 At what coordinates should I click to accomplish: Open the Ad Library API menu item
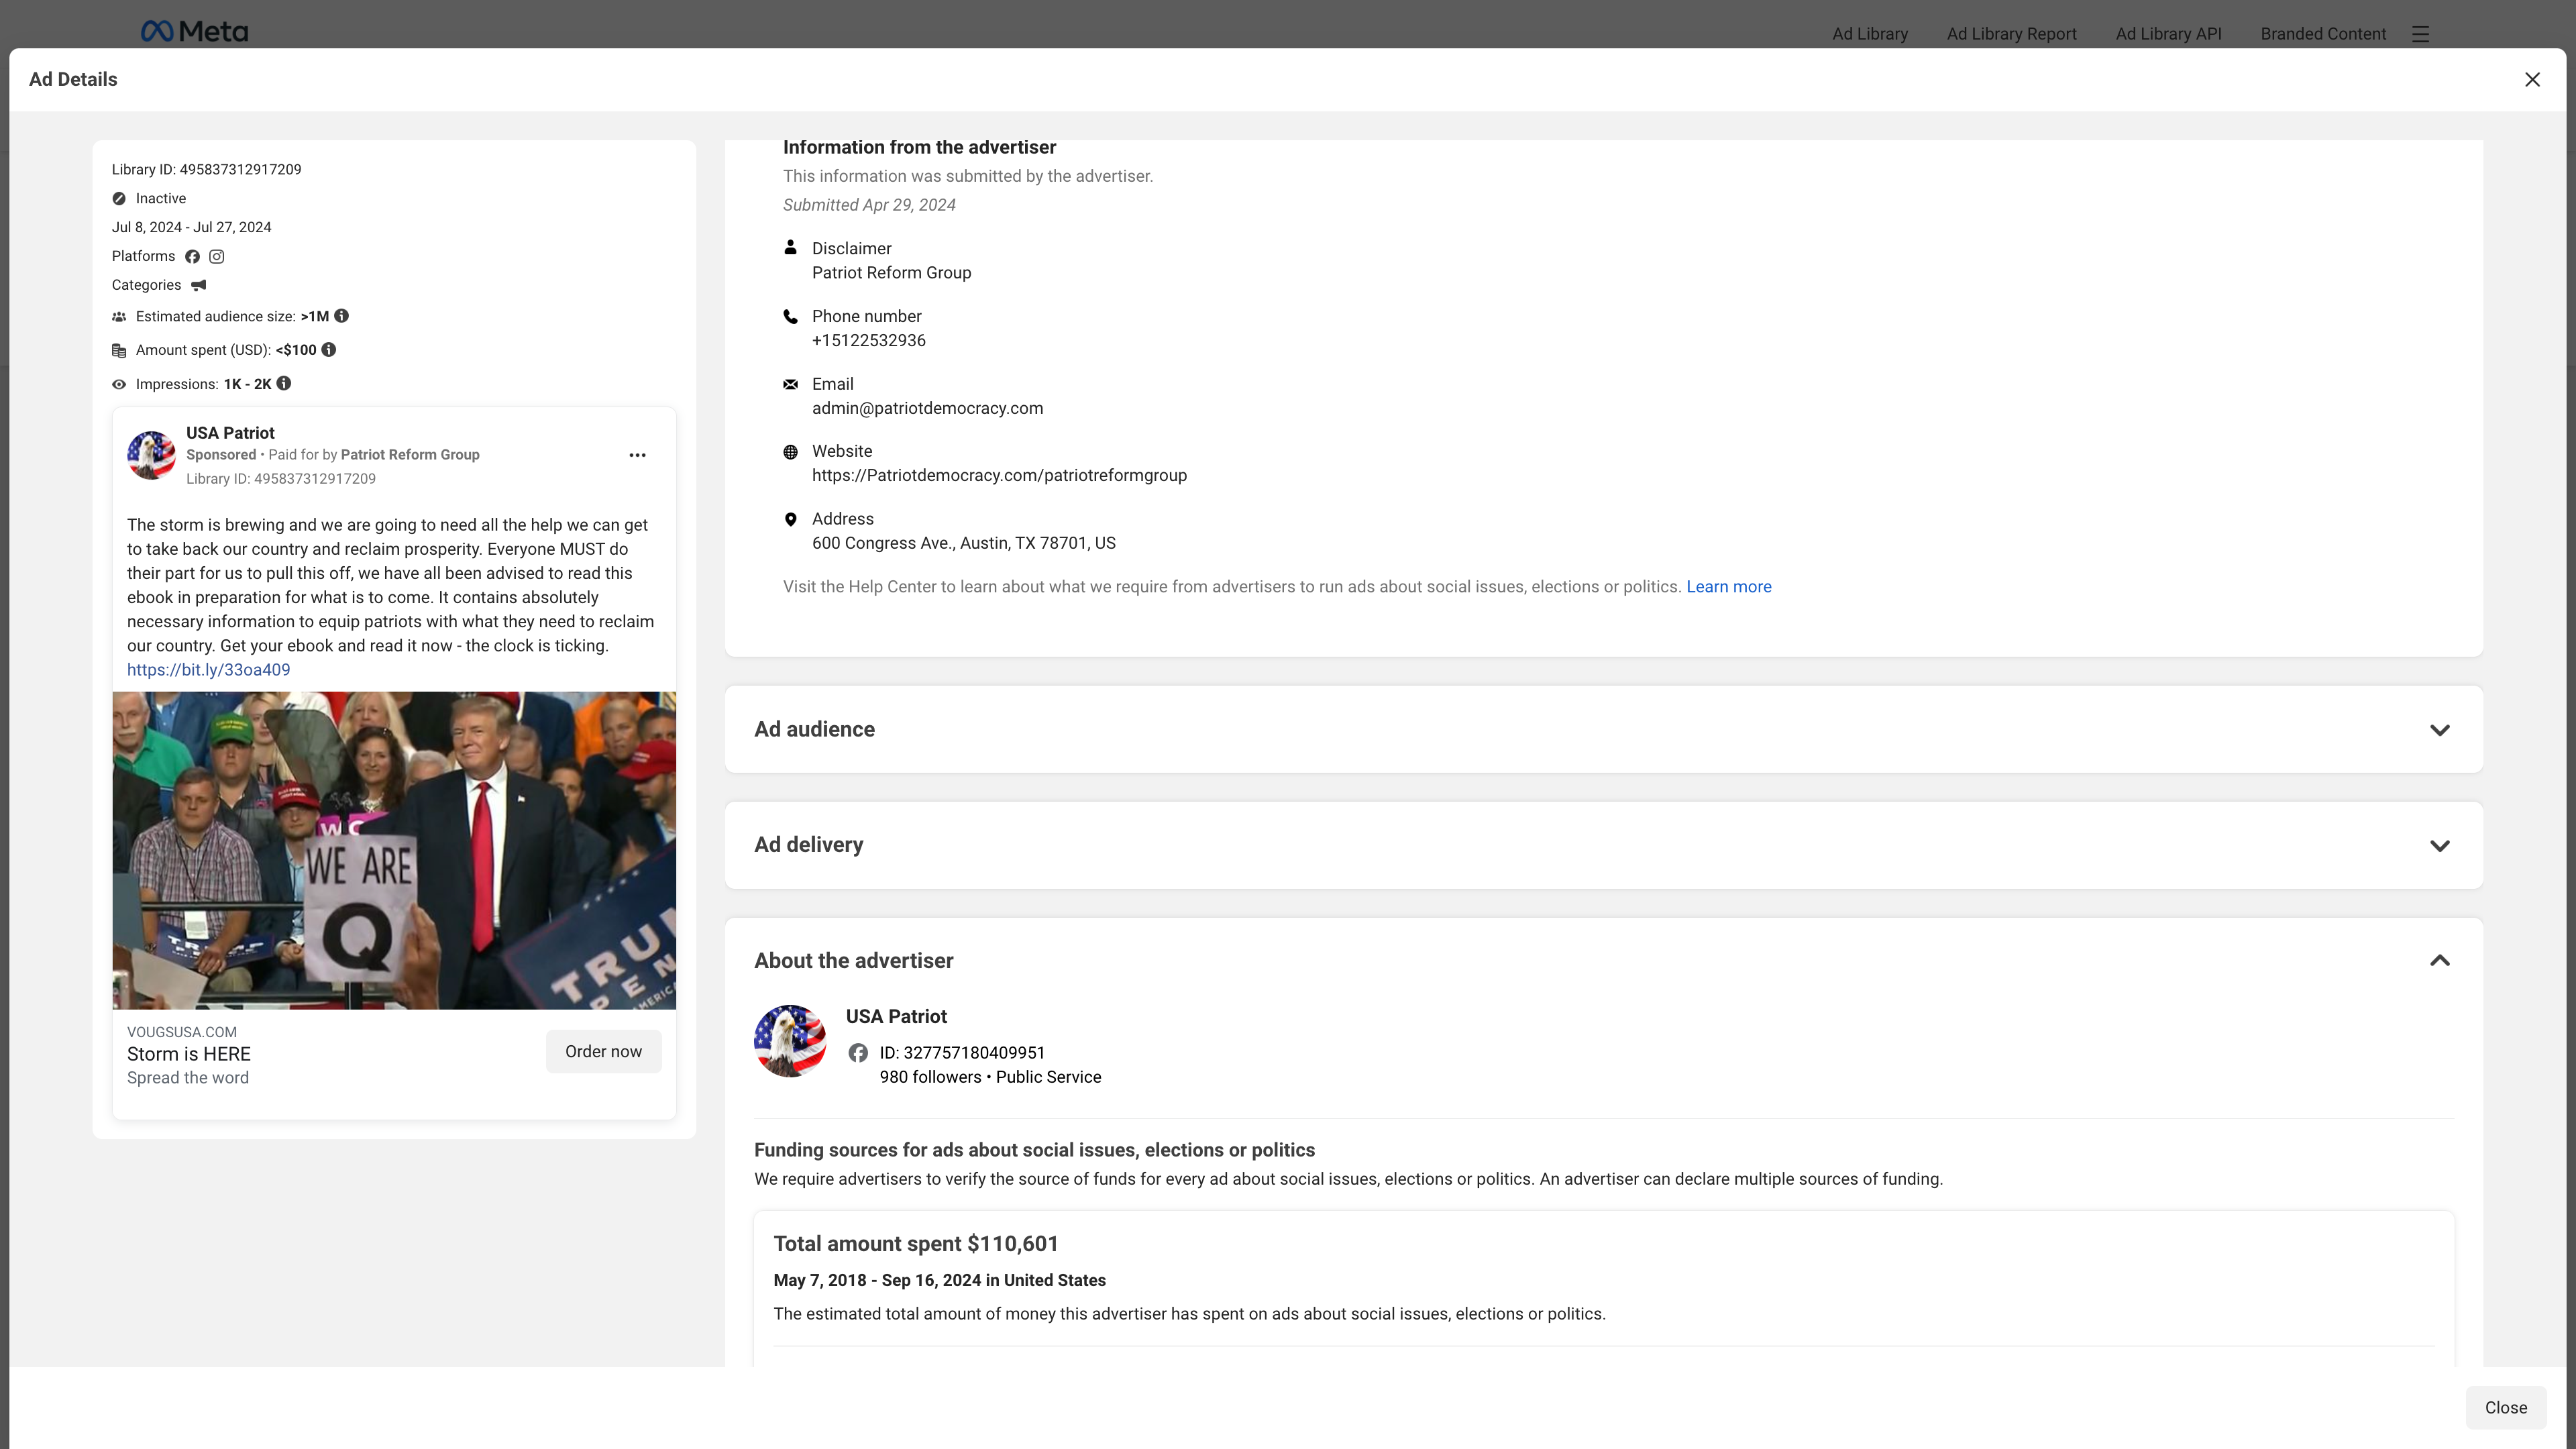point(2168,34)
